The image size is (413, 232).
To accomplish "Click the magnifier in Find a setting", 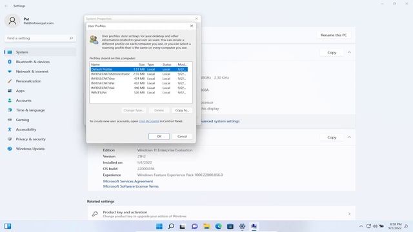I will click(x=72, y=38).
